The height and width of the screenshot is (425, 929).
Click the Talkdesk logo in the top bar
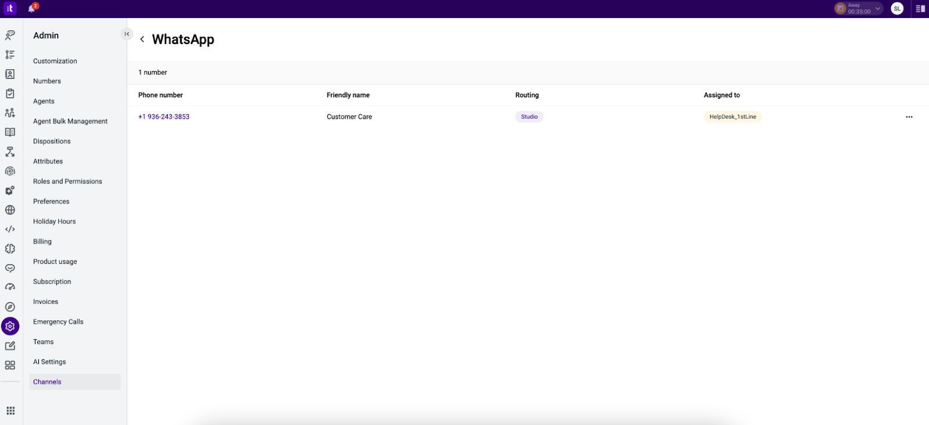pyautogui.click(x=10, y=8)
